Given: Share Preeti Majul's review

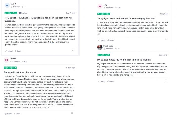Looking at the screenshot, I should pyautogui.click(x=110, y=81).
